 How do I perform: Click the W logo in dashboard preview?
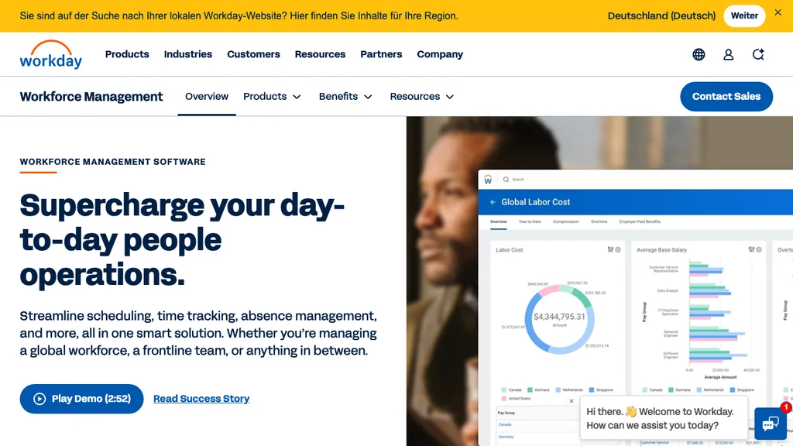point(488,180)
